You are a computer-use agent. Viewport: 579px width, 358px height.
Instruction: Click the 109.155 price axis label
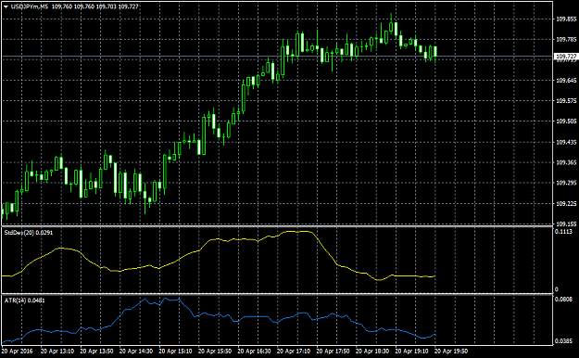[x=566, y=224]
